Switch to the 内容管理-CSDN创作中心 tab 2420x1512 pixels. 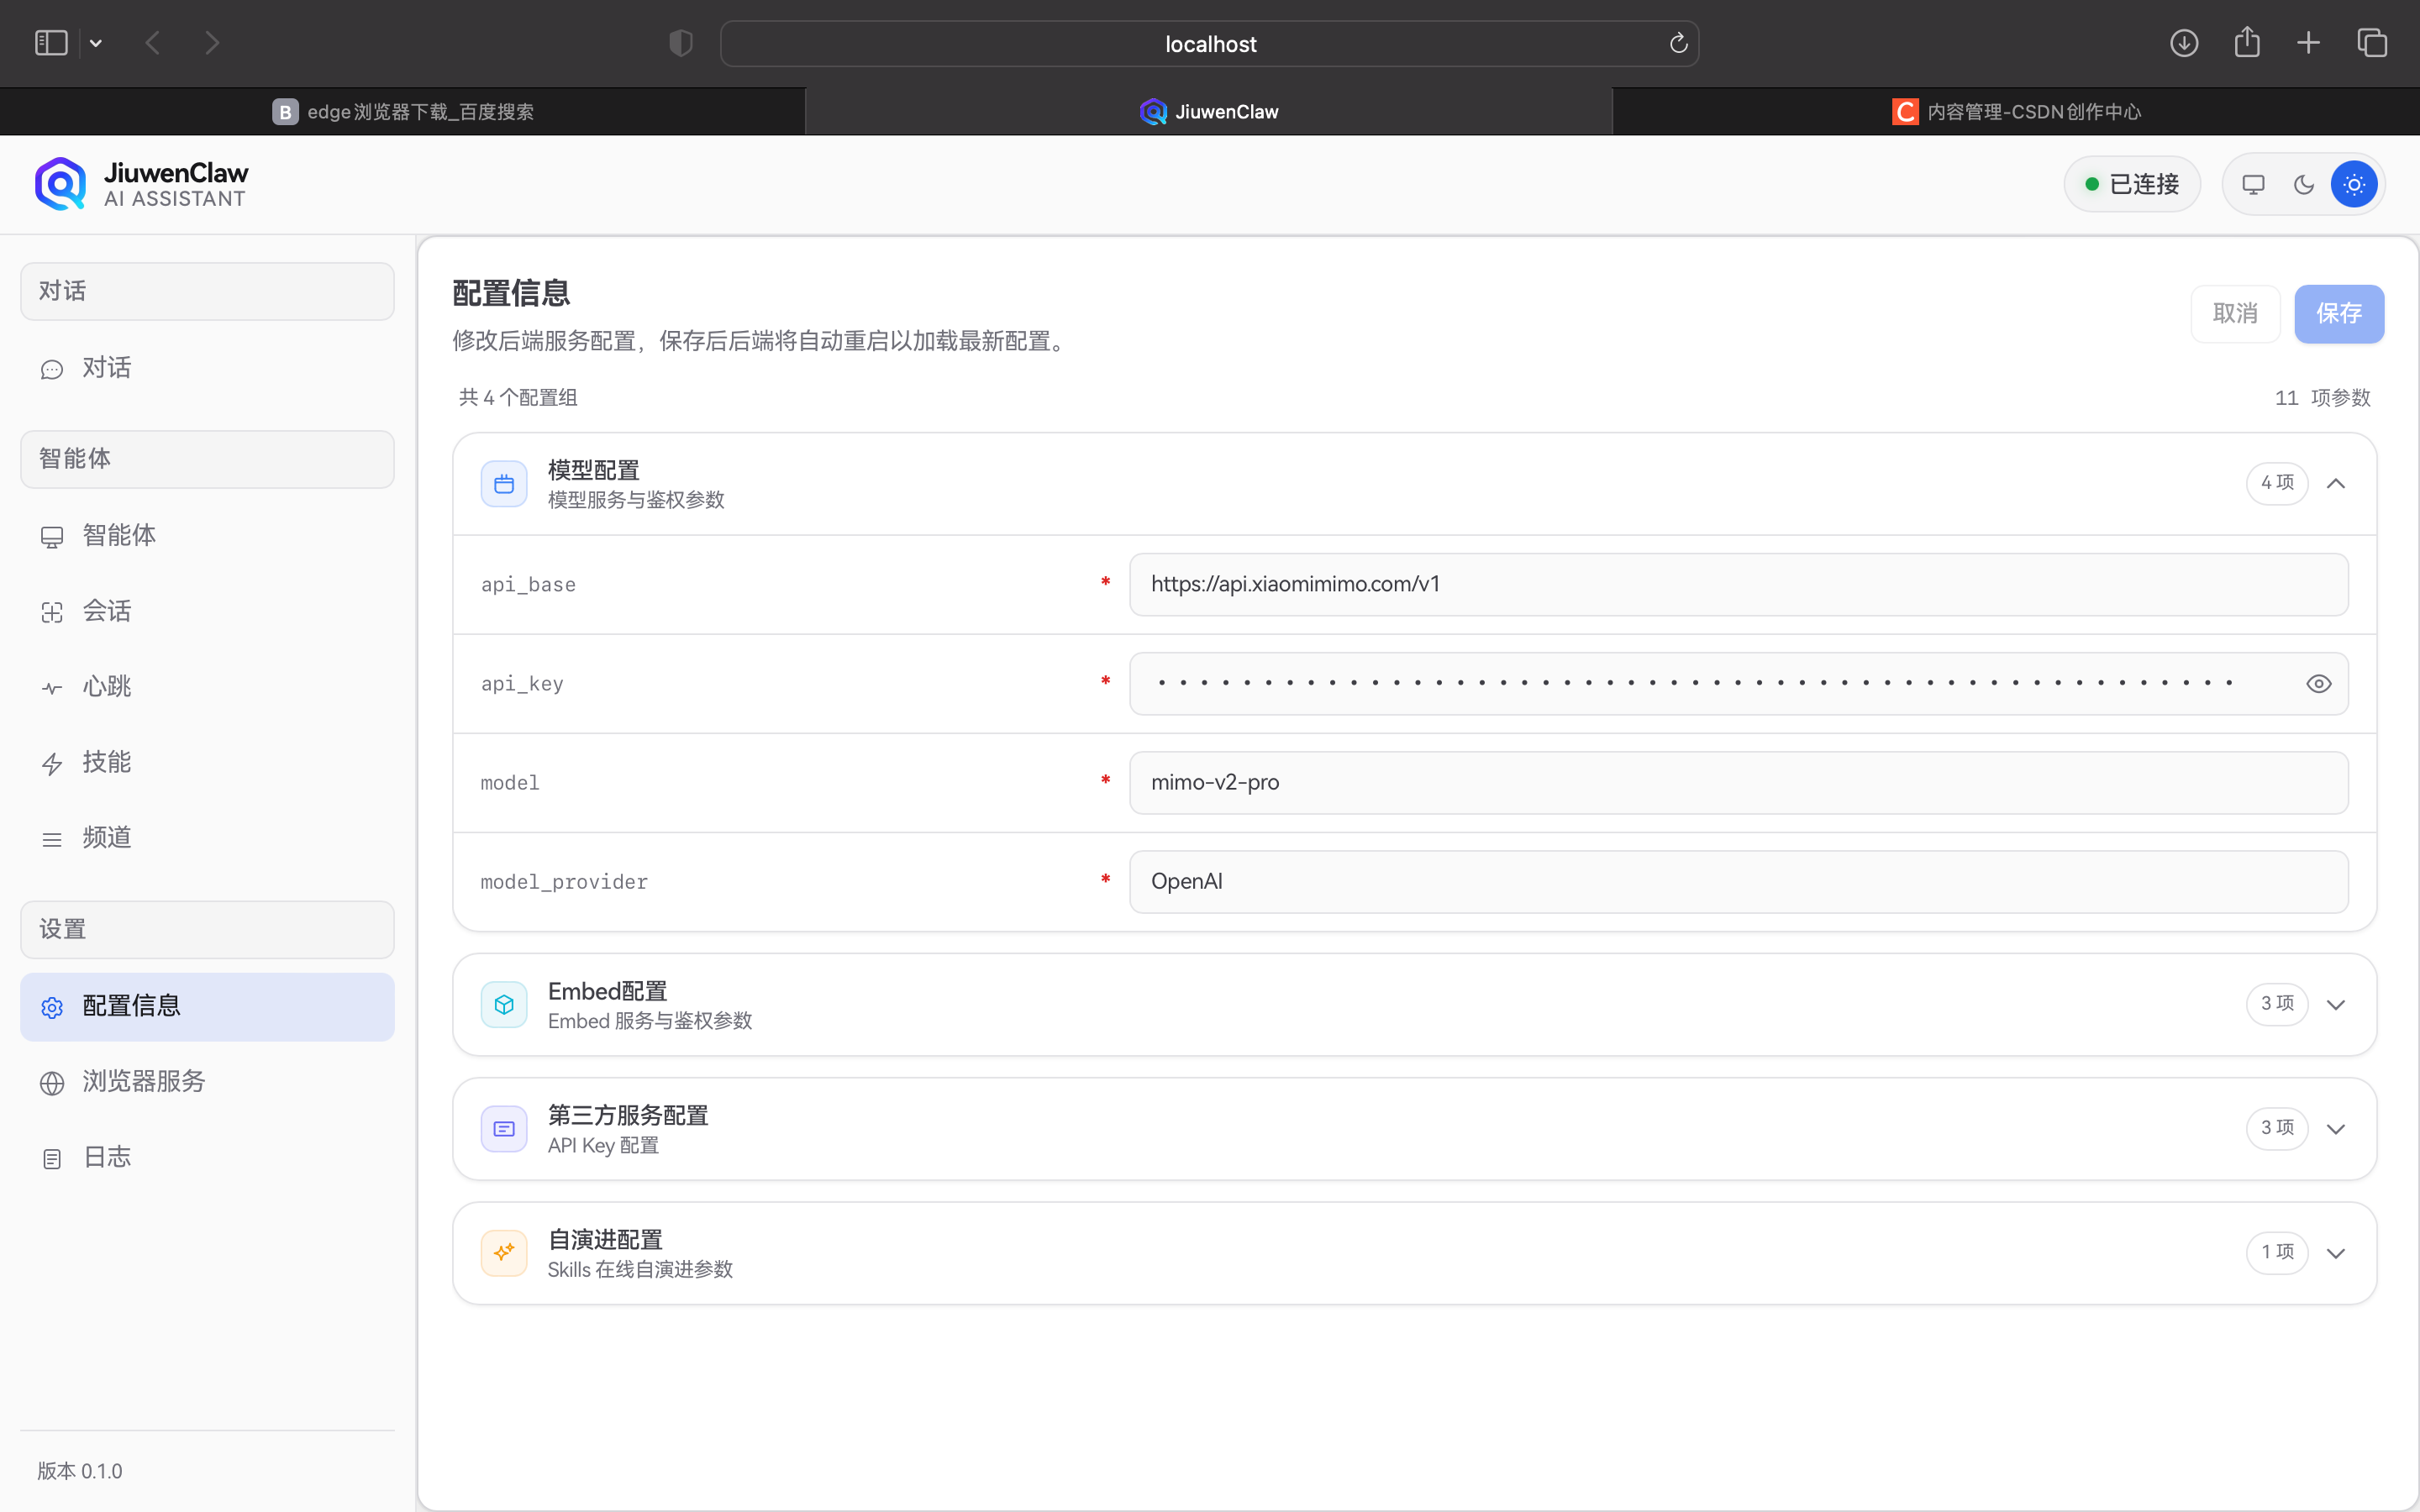point(2016,112)
